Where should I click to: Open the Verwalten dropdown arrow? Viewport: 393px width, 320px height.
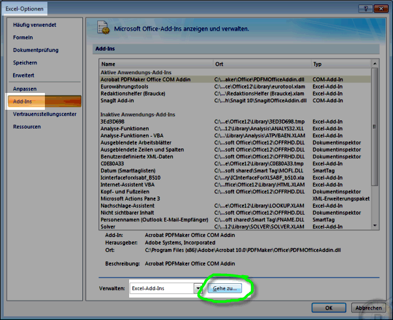click(x=198, y=288)
